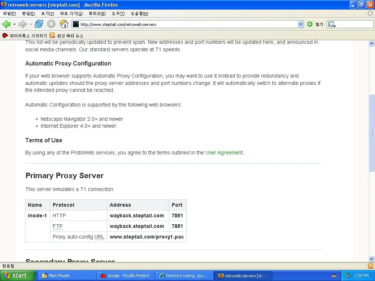Expand the Forward button history dropdown arrow
375x281 pixels.
click(31, 24)
